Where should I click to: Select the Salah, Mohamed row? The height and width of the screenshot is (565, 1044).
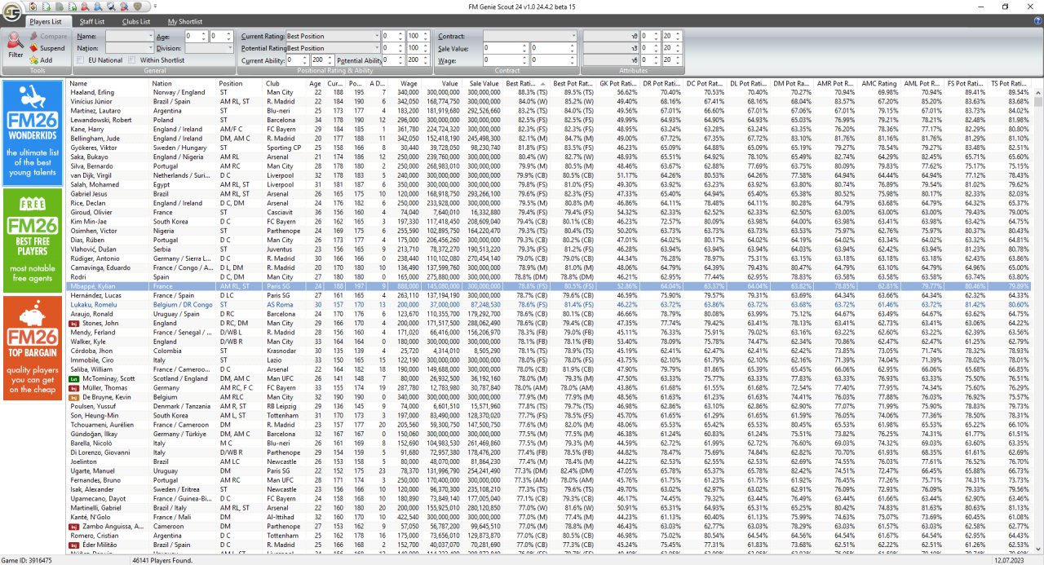550,185
